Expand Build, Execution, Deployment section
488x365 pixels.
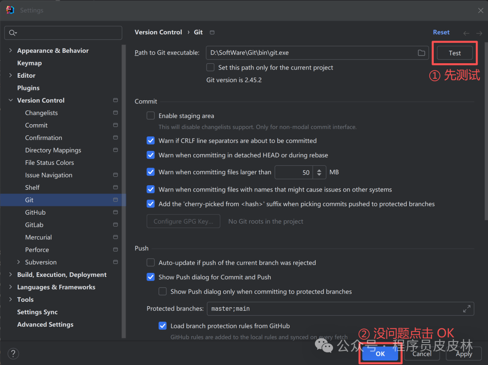(10, 275)
